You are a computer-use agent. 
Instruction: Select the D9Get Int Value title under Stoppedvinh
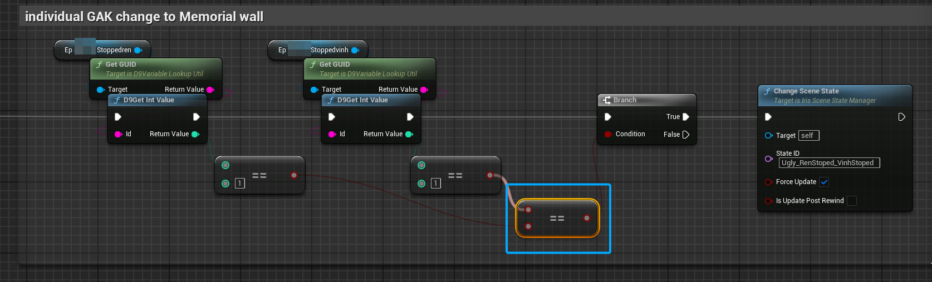(x=362, y=100)
